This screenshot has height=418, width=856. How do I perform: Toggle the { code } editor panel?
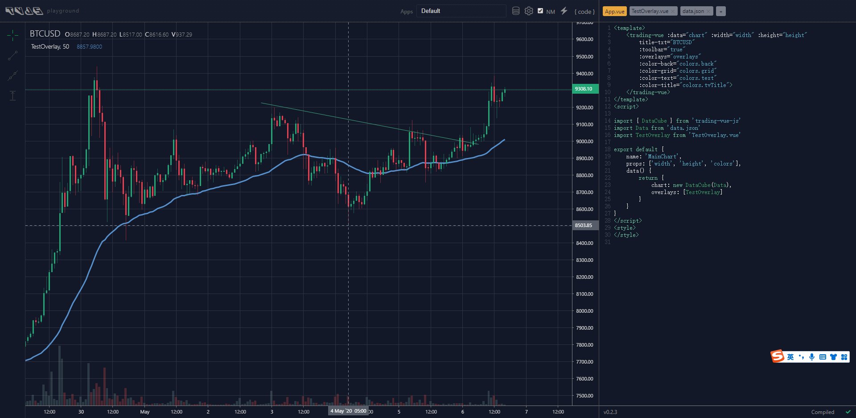coord(584,12)
